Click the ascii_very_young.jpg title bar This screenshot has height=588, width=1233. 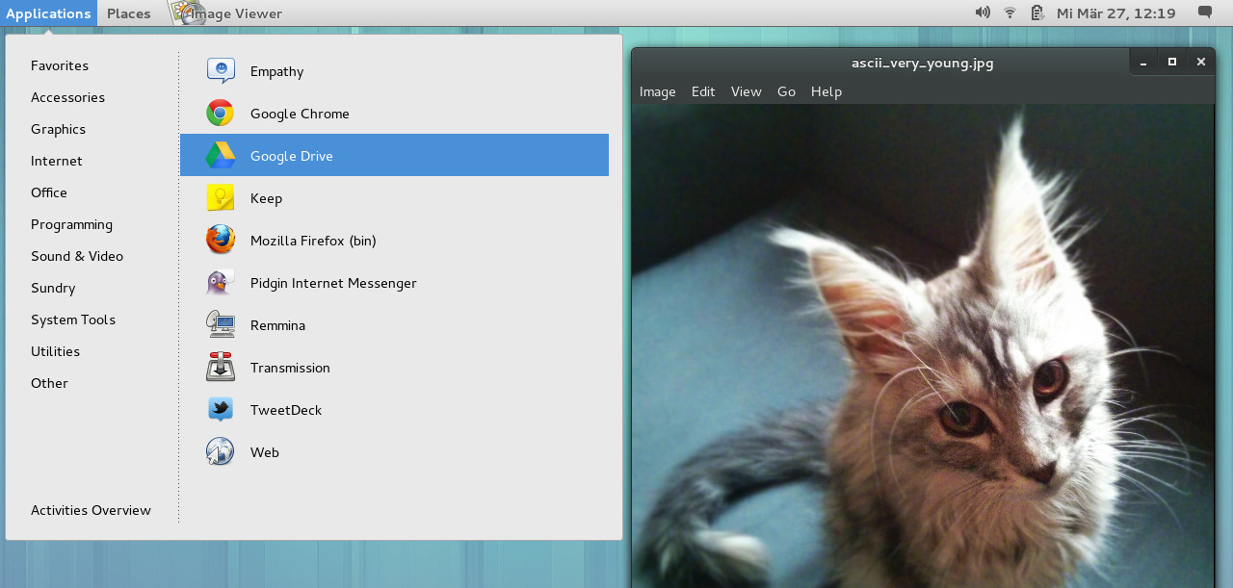923,64
